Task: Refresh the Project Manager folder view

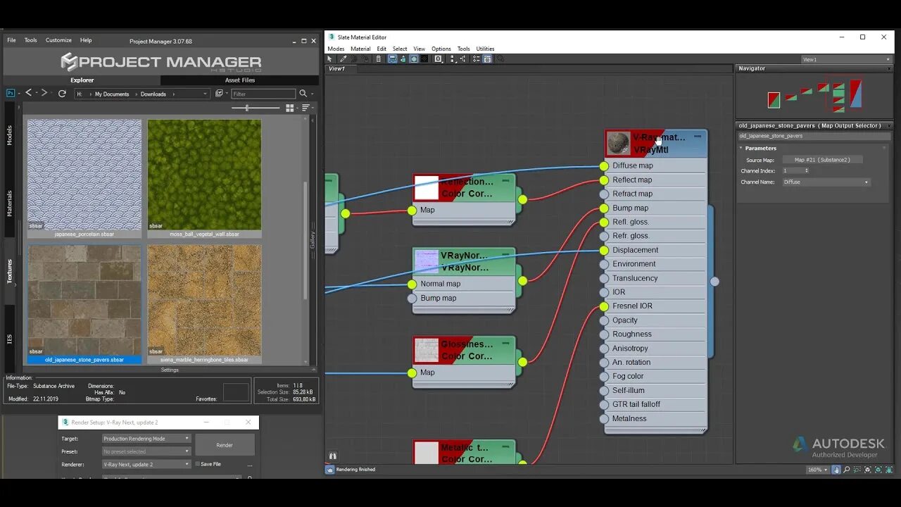Action: [62, 94]
